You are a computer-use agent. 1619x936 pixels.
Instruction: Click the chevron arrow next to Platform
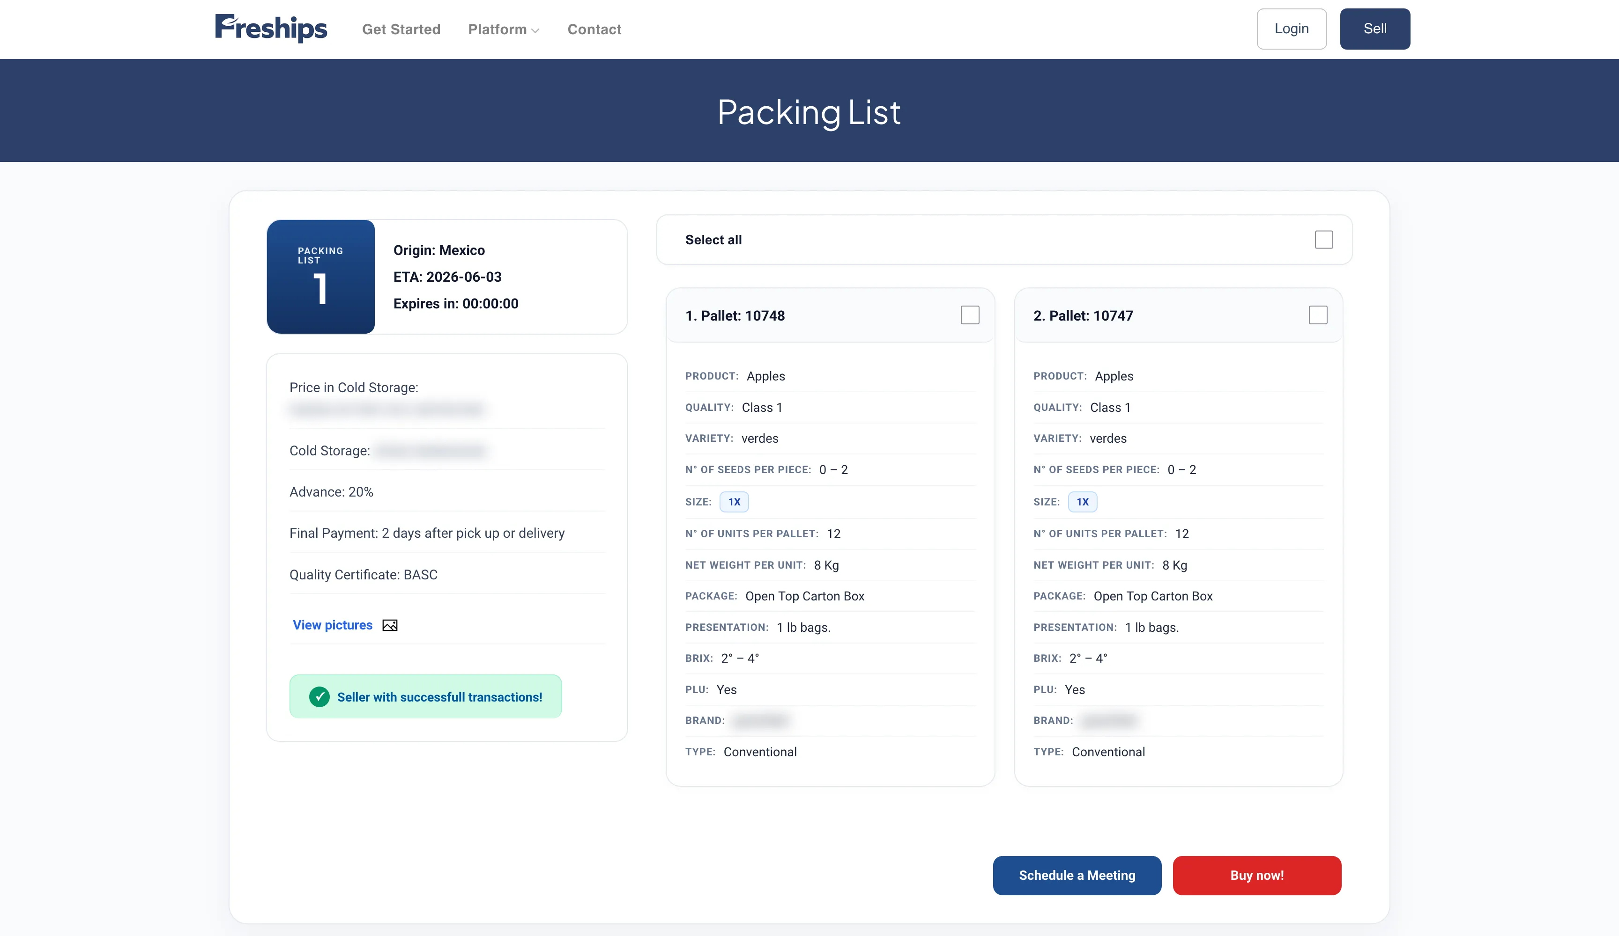tap(535, 31)
